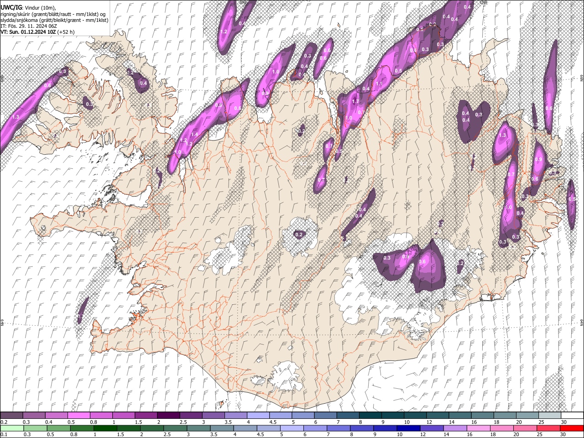Click the '1.4' precipitation value on the map
Screen dimensions: 584x438
tap(194, 135)
